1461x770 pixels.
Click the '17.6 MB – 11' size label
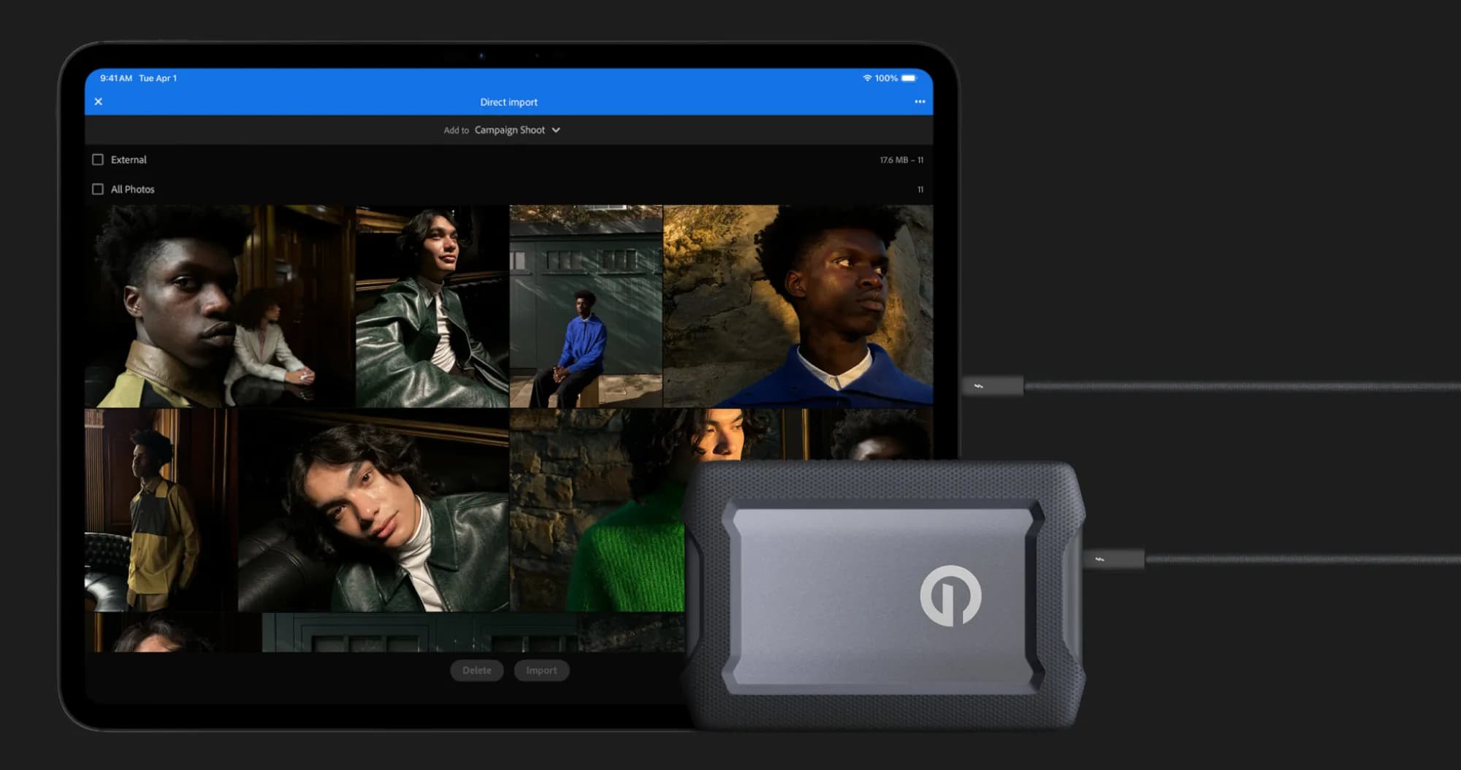coord(901,160)
